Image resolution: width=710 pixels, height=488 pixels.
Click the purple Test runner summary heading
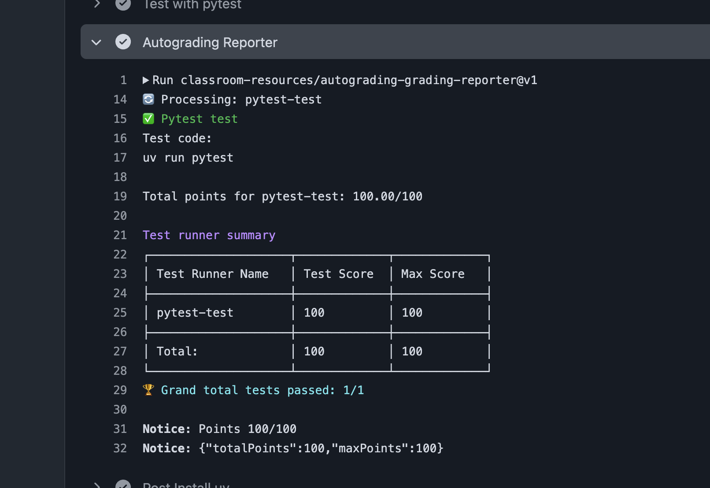[x=209, y=235]
